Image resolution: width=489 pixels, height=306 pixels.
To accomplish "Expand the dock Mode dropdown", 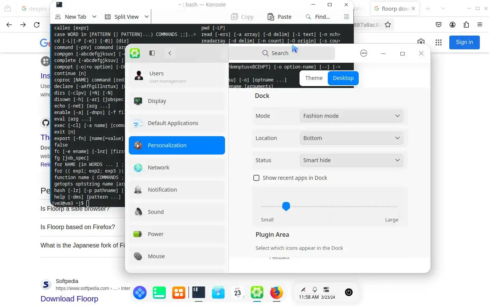I will [x=351, y=116].
